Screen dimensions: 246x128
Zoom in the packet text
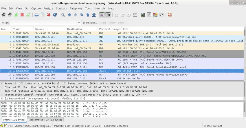point(116,15)
